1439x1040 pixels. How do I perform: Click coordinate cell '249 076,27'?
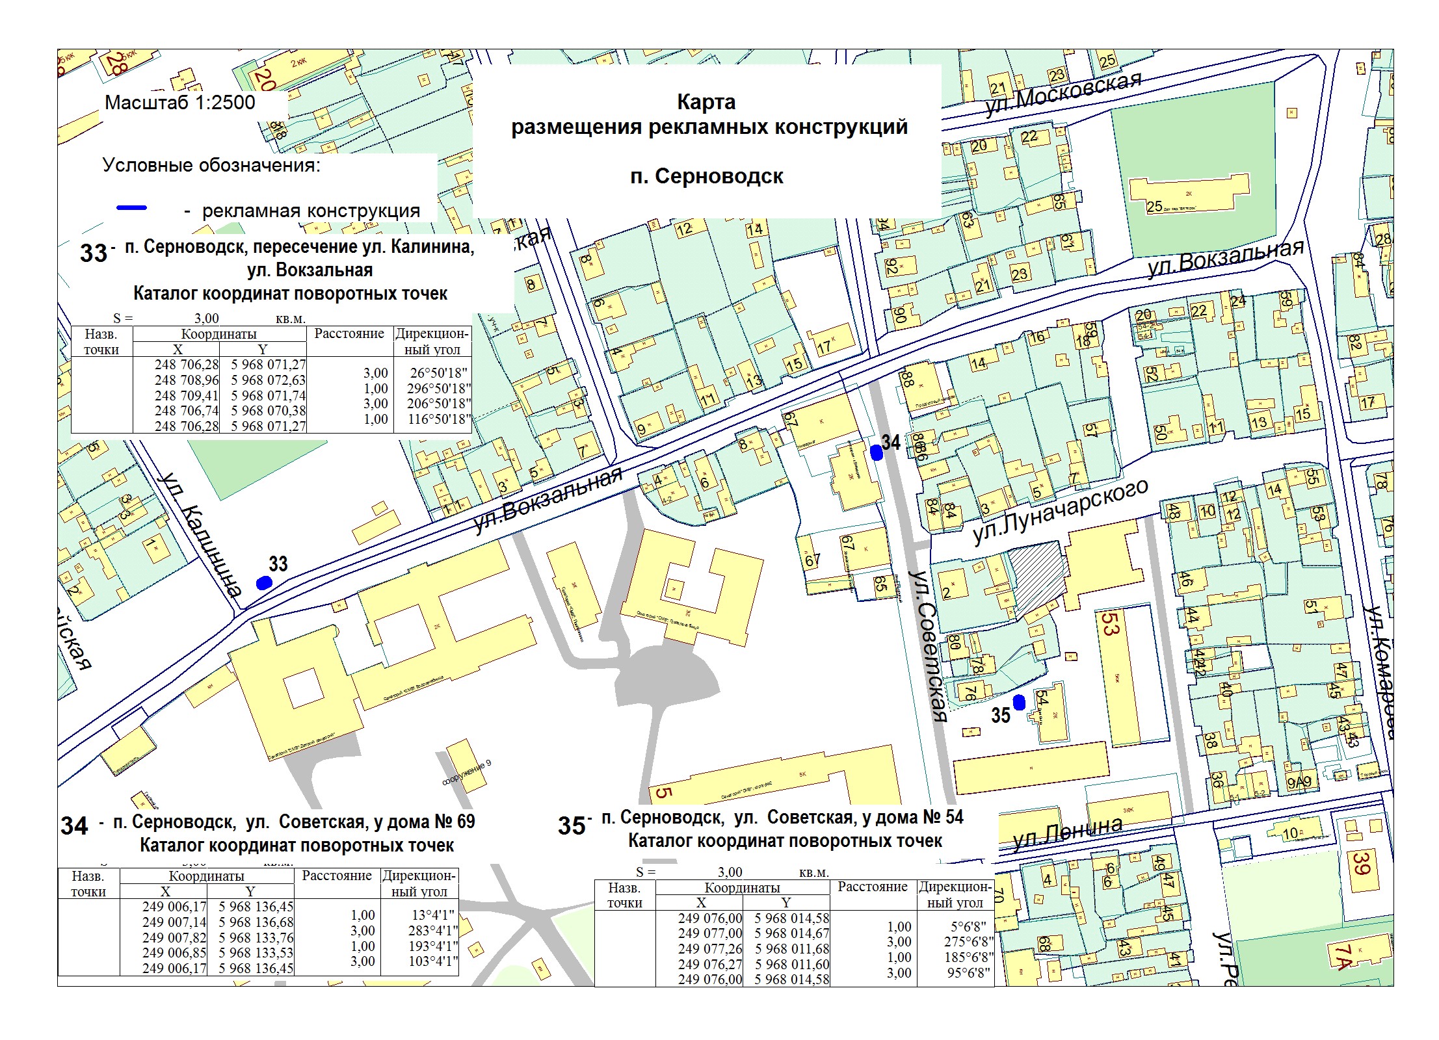pos(710,965)
